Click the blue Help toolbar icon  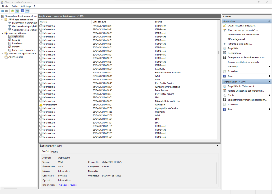point(23,11)
